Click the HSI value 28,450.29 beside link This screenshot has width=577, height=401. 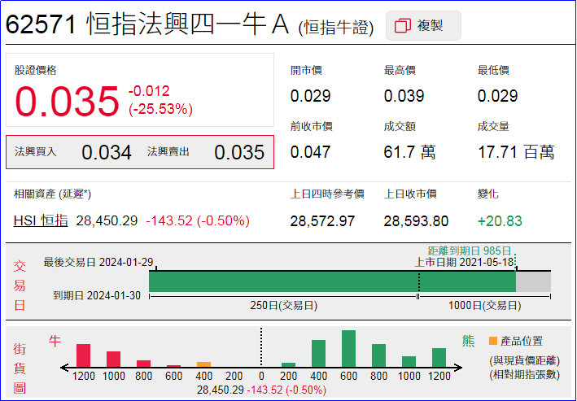pos(107,220)
